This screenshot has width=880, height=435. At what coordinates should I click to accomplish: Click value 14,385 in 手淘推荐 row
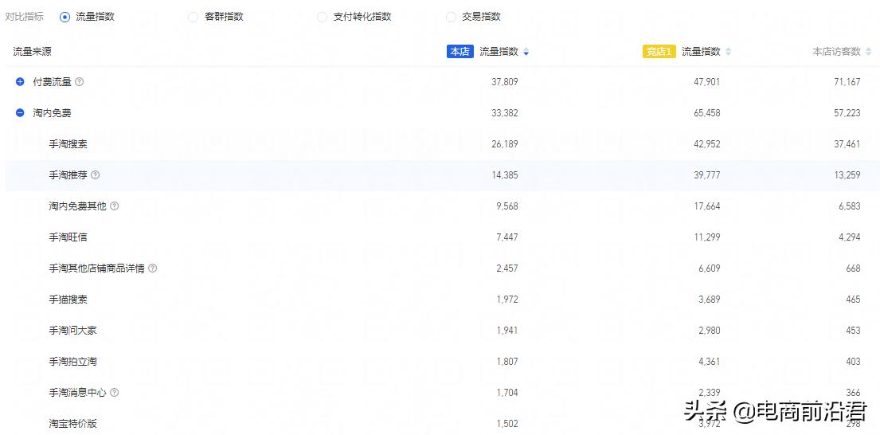pos(505,175)
